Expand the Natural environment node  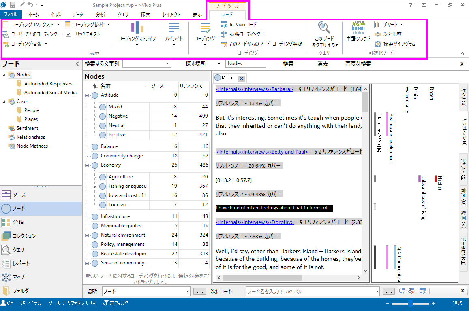pyautogui.click(x=87, y=235)
